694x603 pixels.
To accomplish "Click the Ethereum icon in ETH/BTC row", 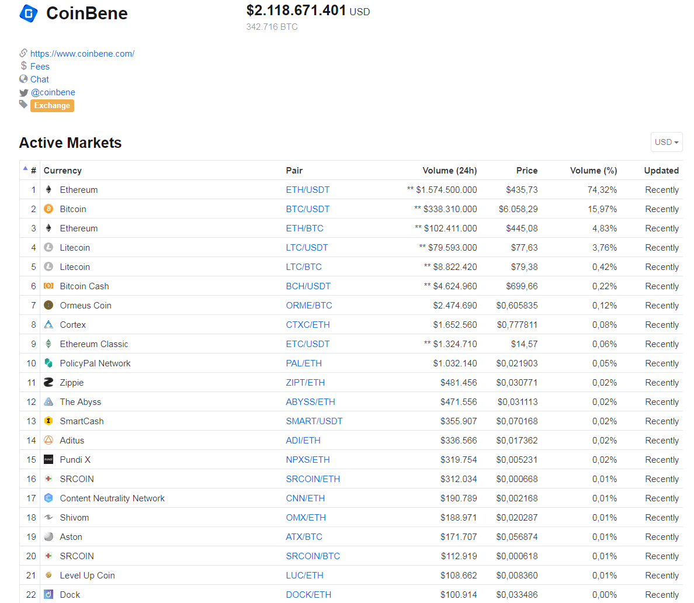I will (x=48, y=228).
